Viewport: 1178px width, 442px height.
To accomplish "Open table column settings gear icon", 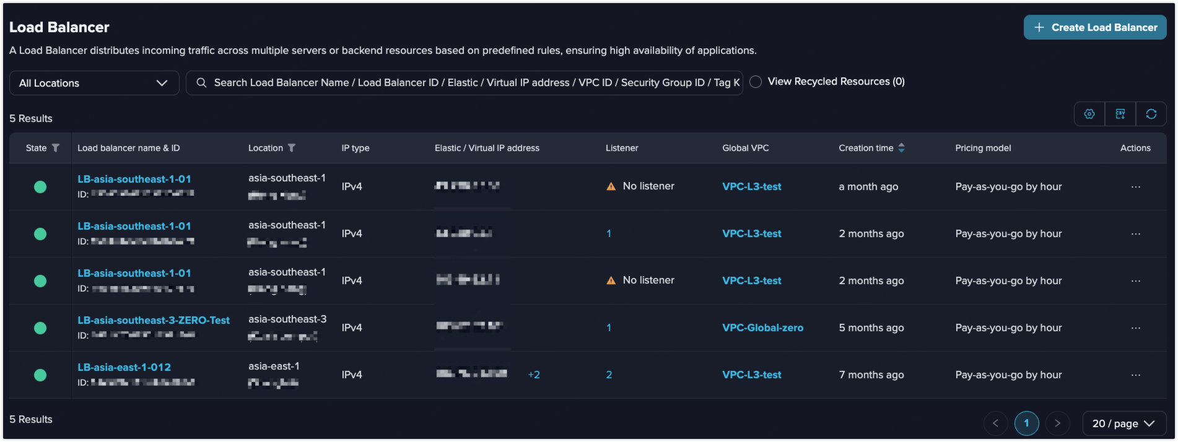I will point(1089,114).
